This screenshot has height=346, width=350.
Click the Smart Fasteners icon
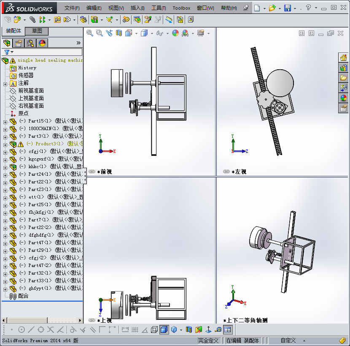tap(57, 20)
